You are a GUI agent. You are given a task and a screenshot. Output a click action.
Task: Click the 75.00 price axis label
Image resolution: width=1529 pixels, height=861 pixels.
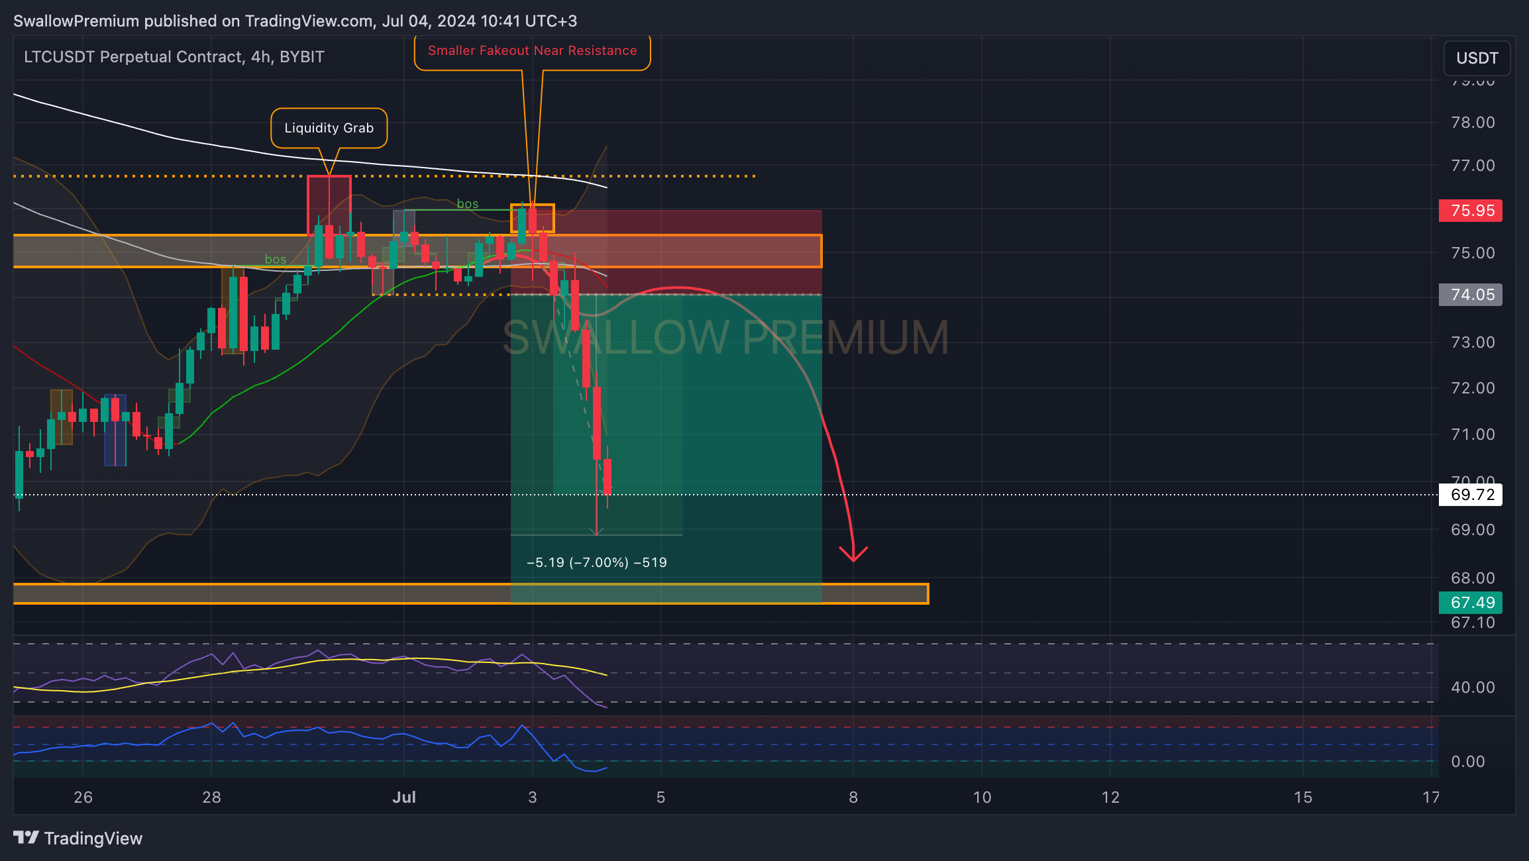[x=1473, y=253]
